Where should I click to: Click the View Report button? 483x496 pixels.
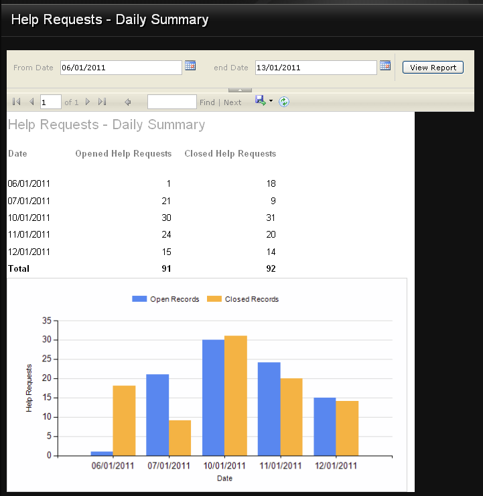[433, 68]
